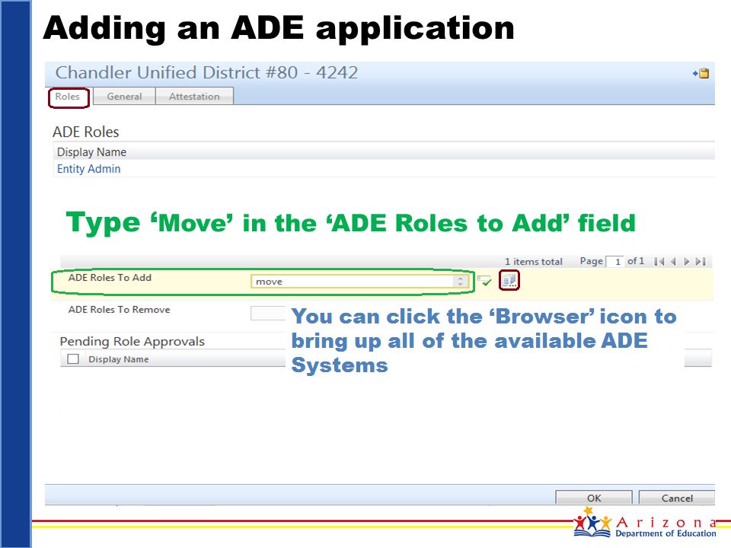Switch to the General tab

coord(124,97)
